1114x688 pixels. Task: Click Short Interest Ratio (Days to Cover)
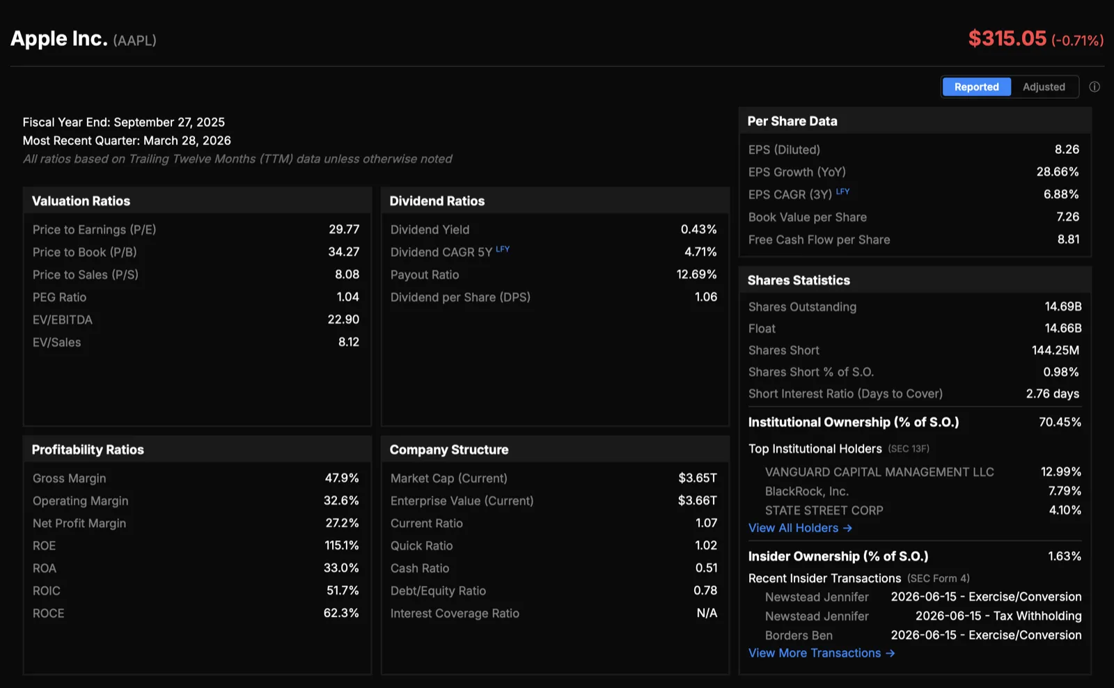pos(845,394)
